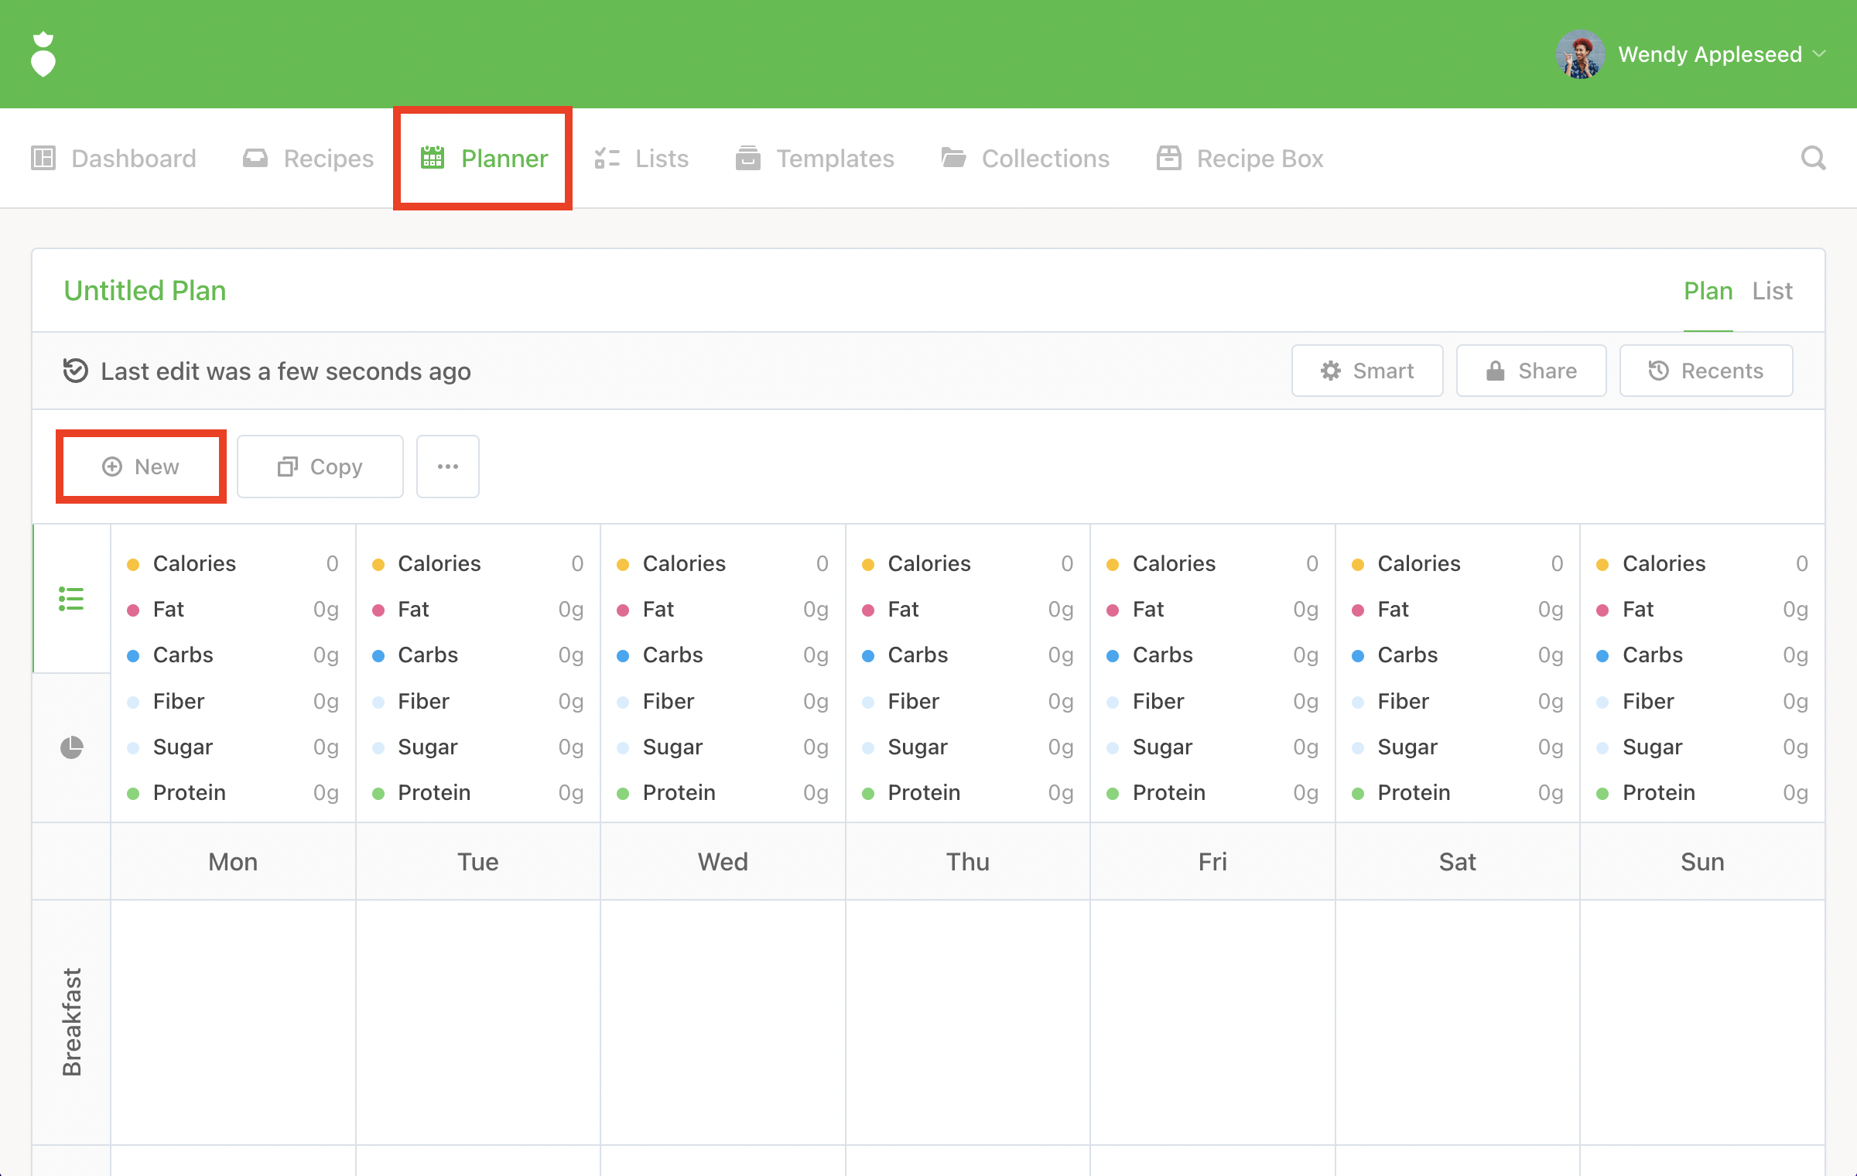Open the Share lock button
The height and width of the screenshot is (1176, 1857).
pos(1530,371)
